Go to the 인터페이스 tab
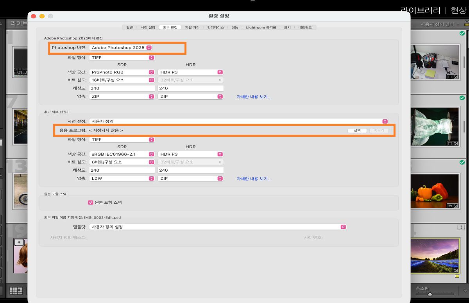Viewport: 469px width, 303px height. (x=215, y=27)
